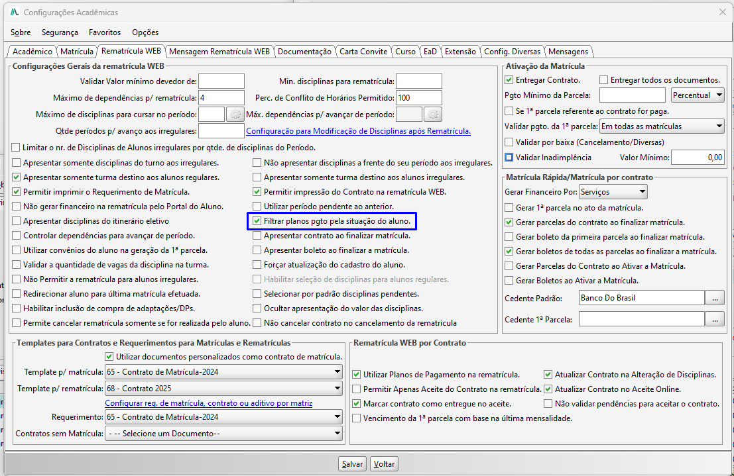Click the Perc. de Conflito de Horários field
The height and width of the screenshot is (476, 734).
click(x=419, y=98)
